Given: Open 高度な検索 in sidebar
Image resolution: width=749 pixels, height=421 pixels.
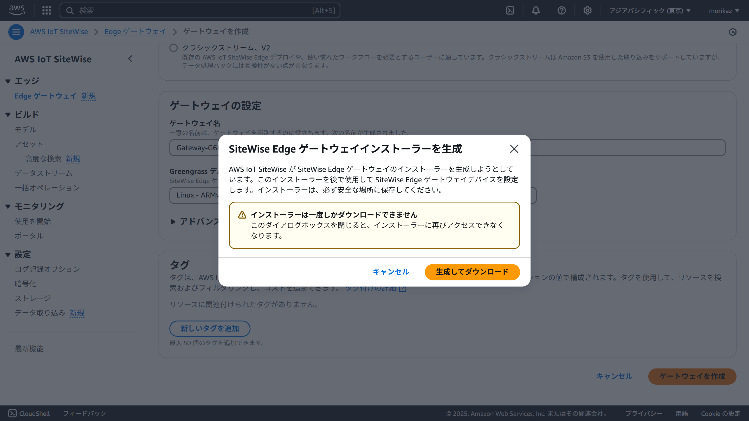Looking at the screenshot, I should 43,159.
